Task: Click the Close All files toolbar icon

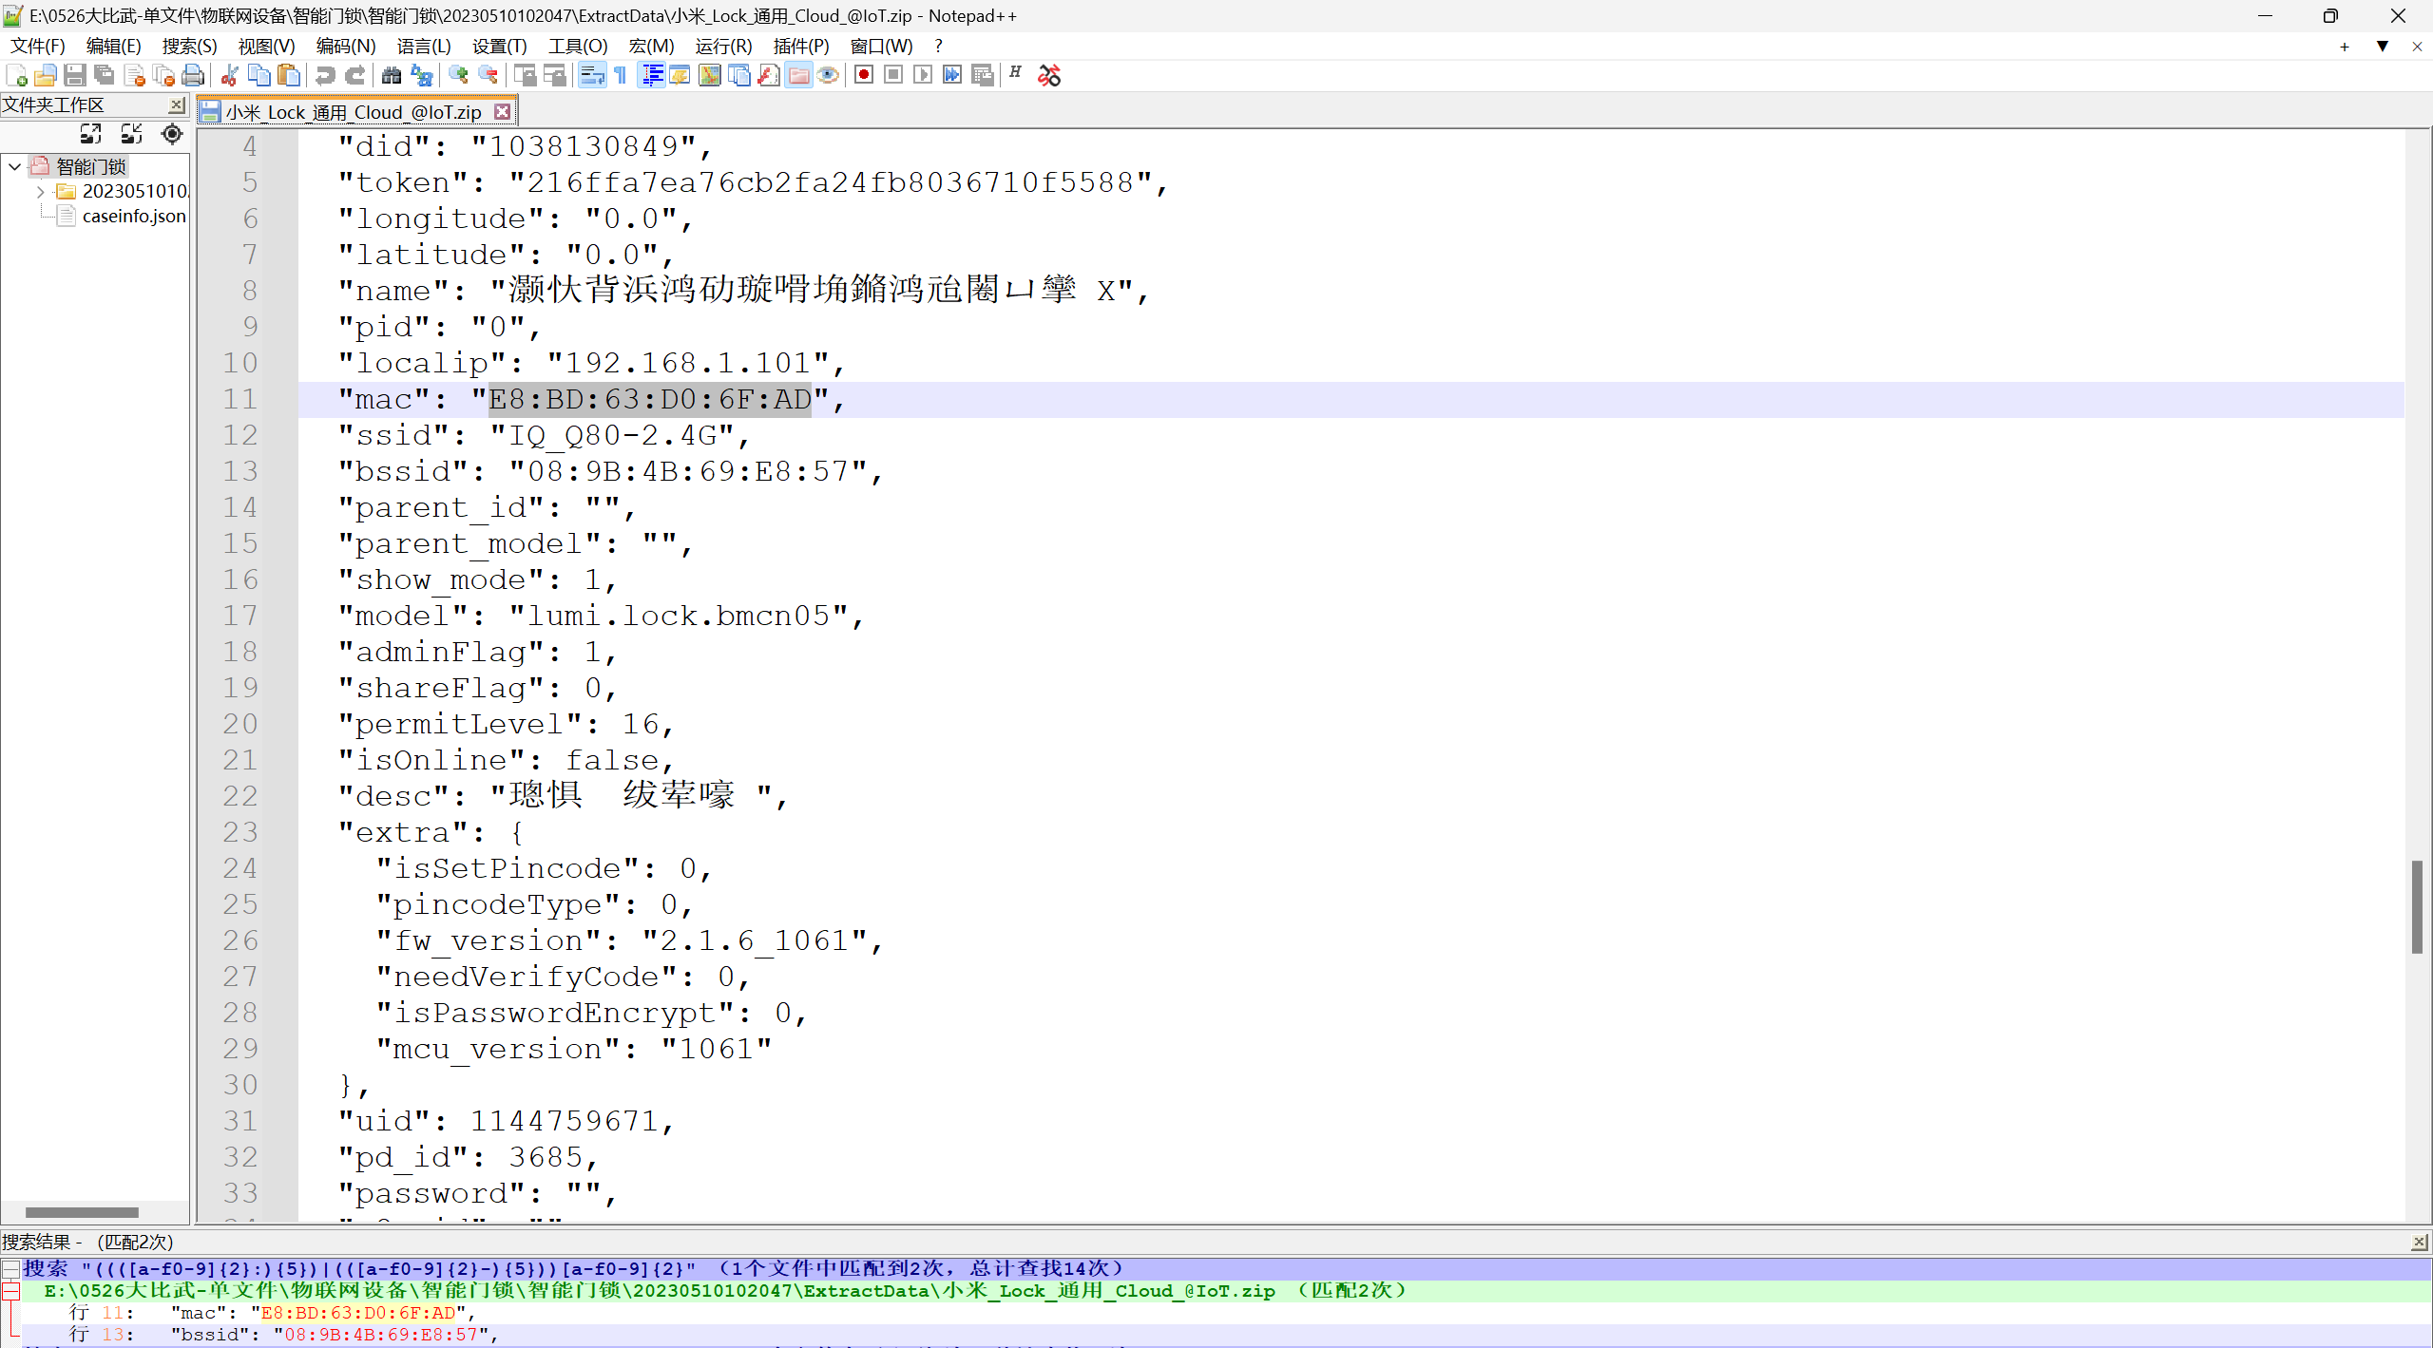Action: click(x=163, y=75)
